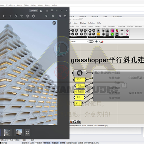
Task: Click the sketch brush icon on canvas toolbar
Action: (x=102, y=41)
